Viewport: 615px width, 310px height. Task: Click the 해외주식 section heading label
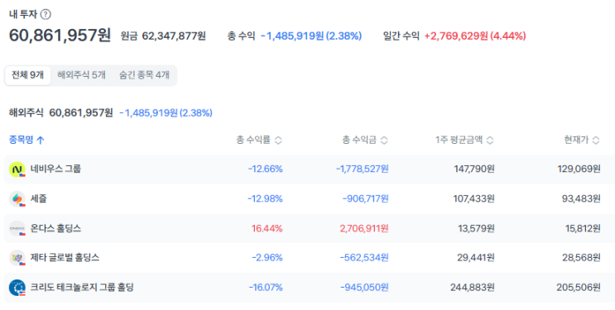point(26,113)
